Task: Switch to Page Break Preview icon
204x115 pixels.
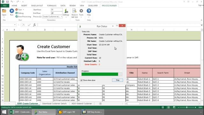Action: 174,107
